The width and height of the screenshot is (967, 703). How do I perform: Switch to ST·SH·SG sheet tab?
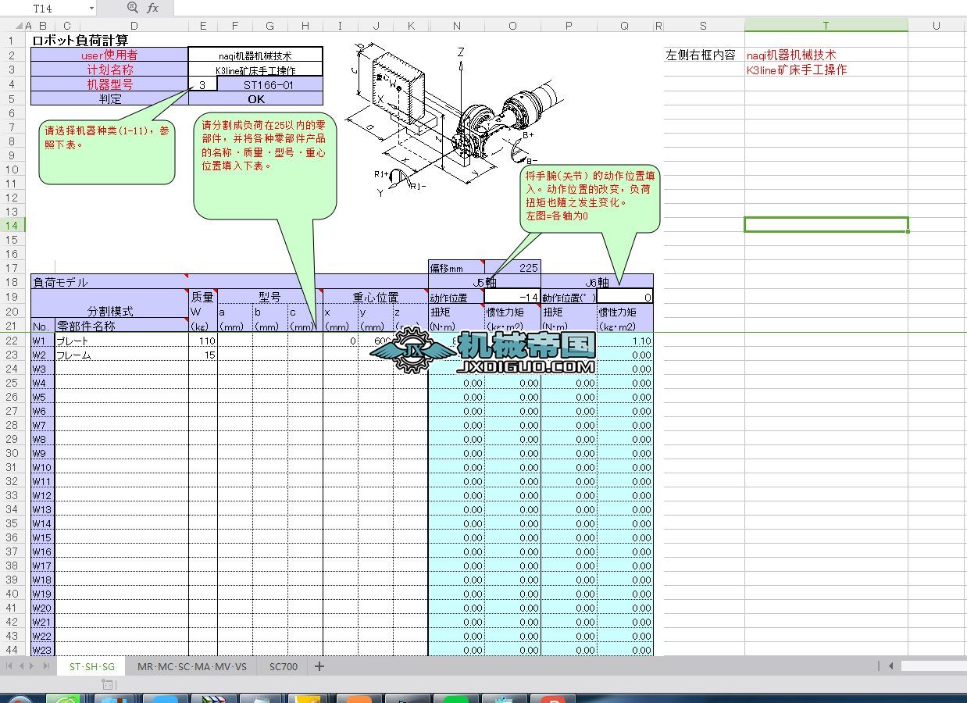click(92, 666)
